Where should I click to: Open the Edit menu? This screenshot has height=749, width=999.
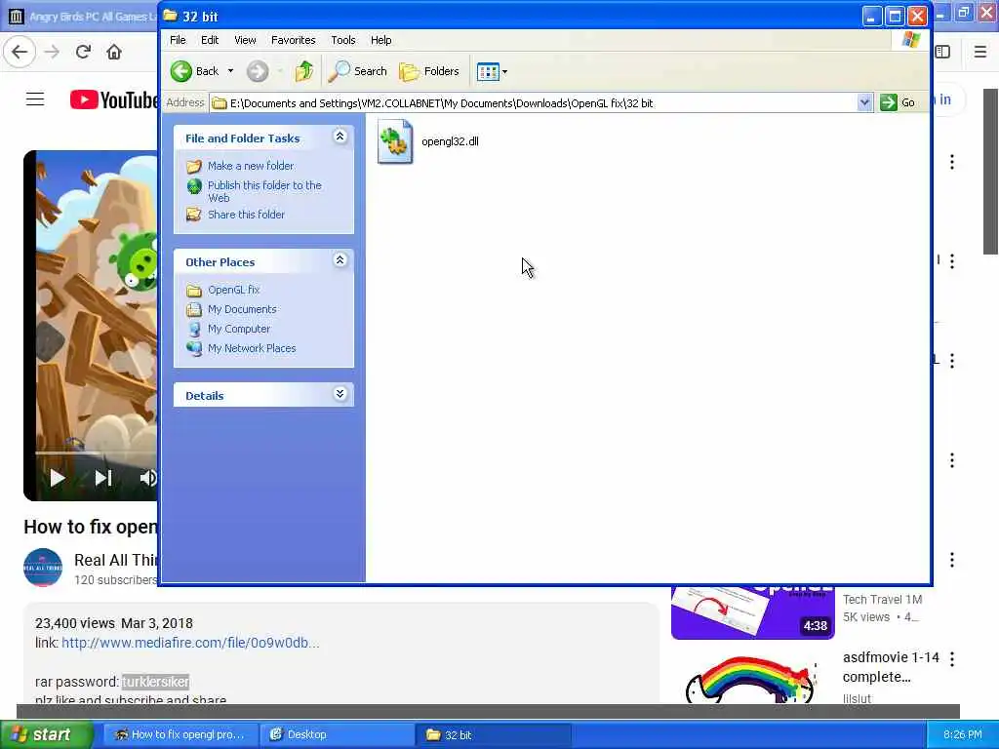click(x=210, y=40)
